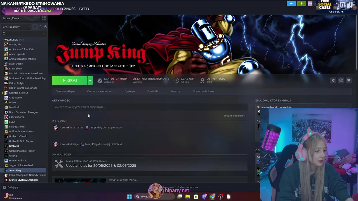Image resolution: width=358 pixels, height=201 pixels.
Task: Toggle recent activity clock filter
Action: coord(41,27)
